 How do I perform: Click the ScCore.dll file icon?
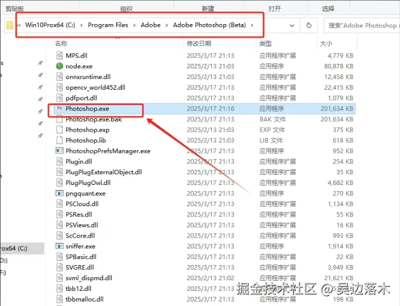pos(59,235)
